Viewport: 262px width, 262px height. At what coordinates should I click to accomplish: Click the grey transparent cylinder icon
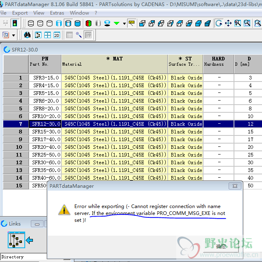(98, 23)
